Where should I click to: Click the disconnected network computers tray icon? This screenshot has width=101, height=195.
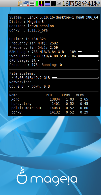(26, 3)
